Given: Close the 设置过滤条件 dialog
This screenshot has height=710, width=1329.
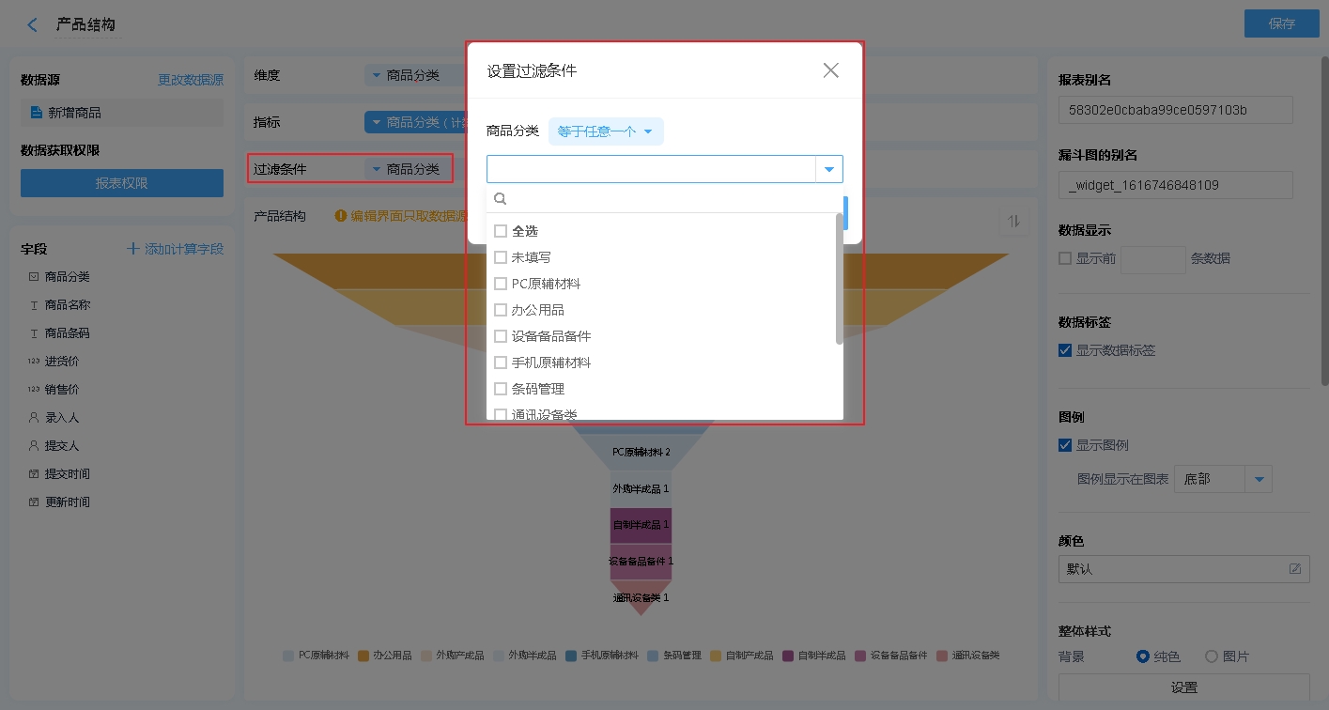Looking at the screenshot, I should (830, 70).
